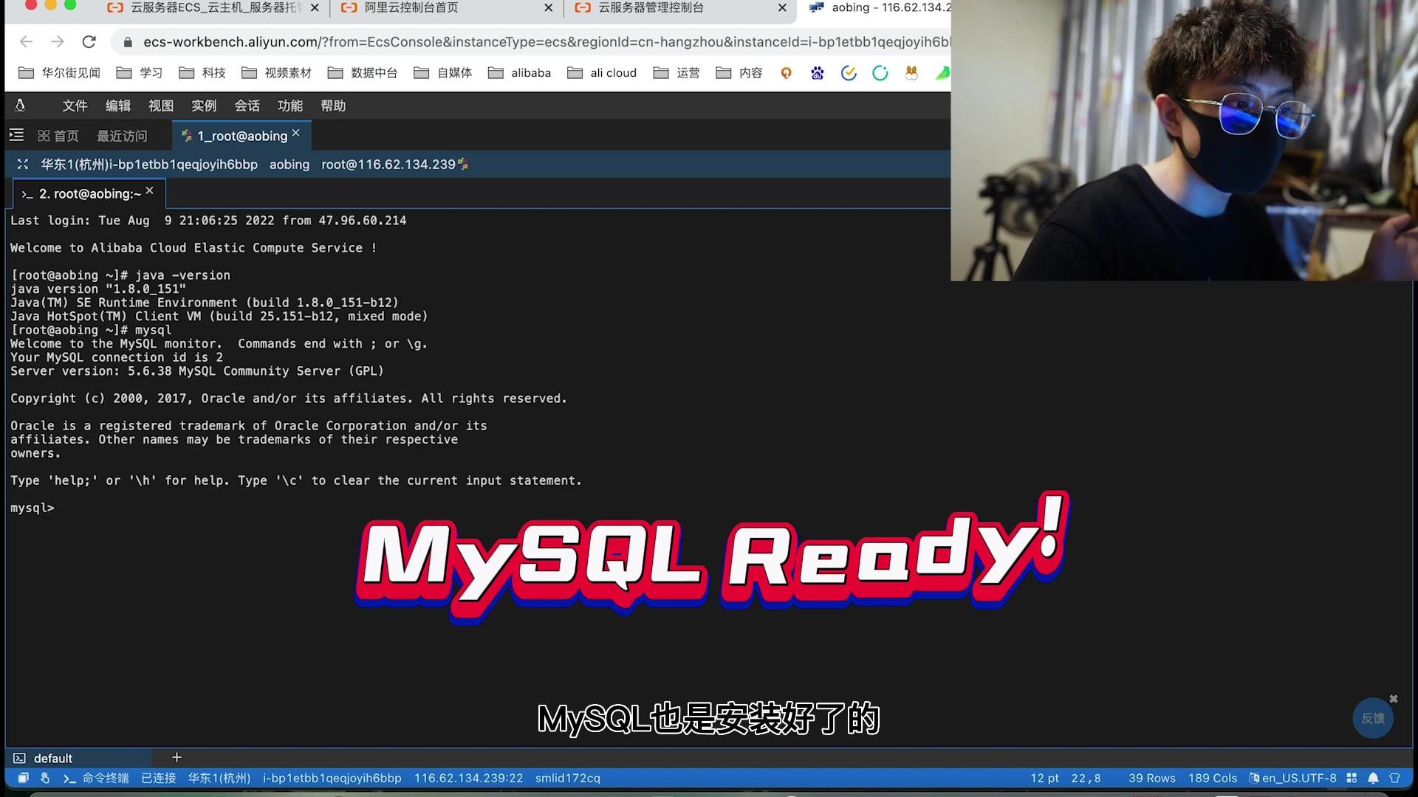Viewport: 1418px width, 797px height.
Task: Add a new terminal with plus icon
Action: [177, 757]
